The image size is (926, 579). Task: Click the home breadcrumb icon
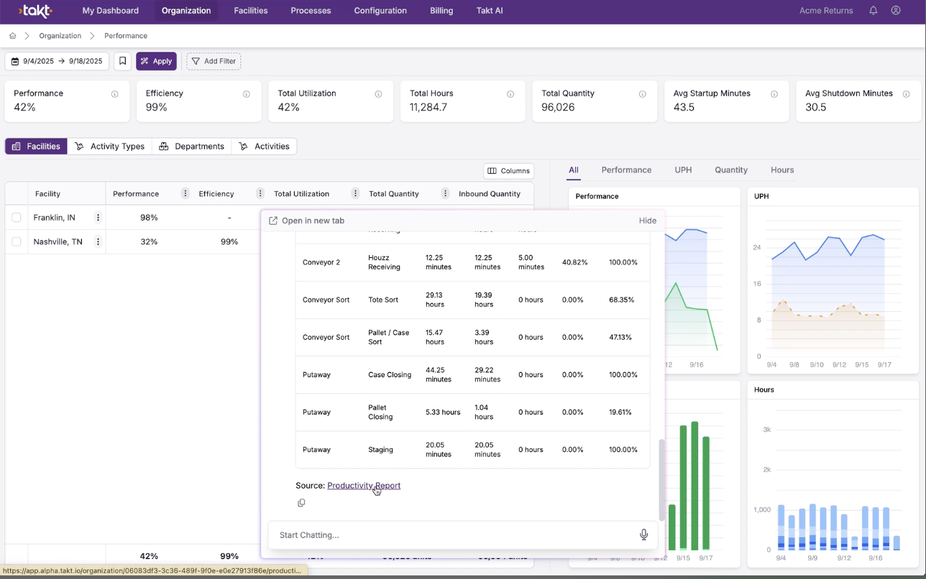point(12,36)
